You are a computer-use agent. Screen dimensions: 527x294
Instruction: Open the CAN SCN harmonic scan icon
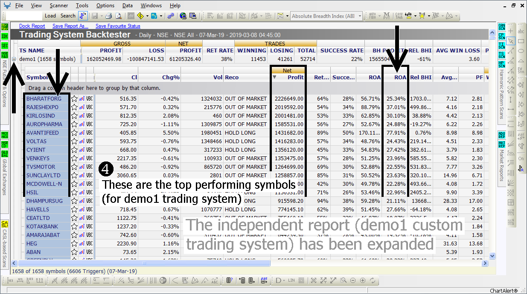pyautogui.click(x=502, y=27)
